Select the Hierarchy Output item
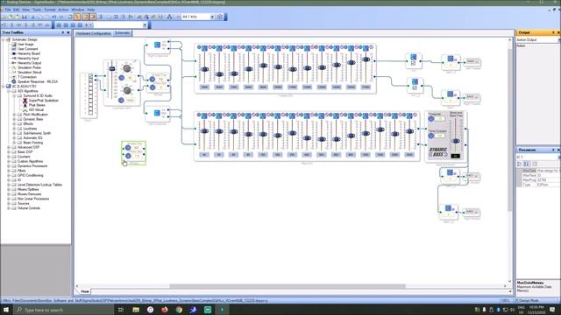 pyautogui.click(x=29, y=63)
